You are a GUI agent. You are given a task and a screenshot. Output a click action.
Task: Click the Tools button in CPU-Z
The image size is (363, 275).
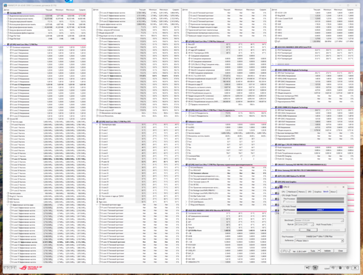pos(313,251)
